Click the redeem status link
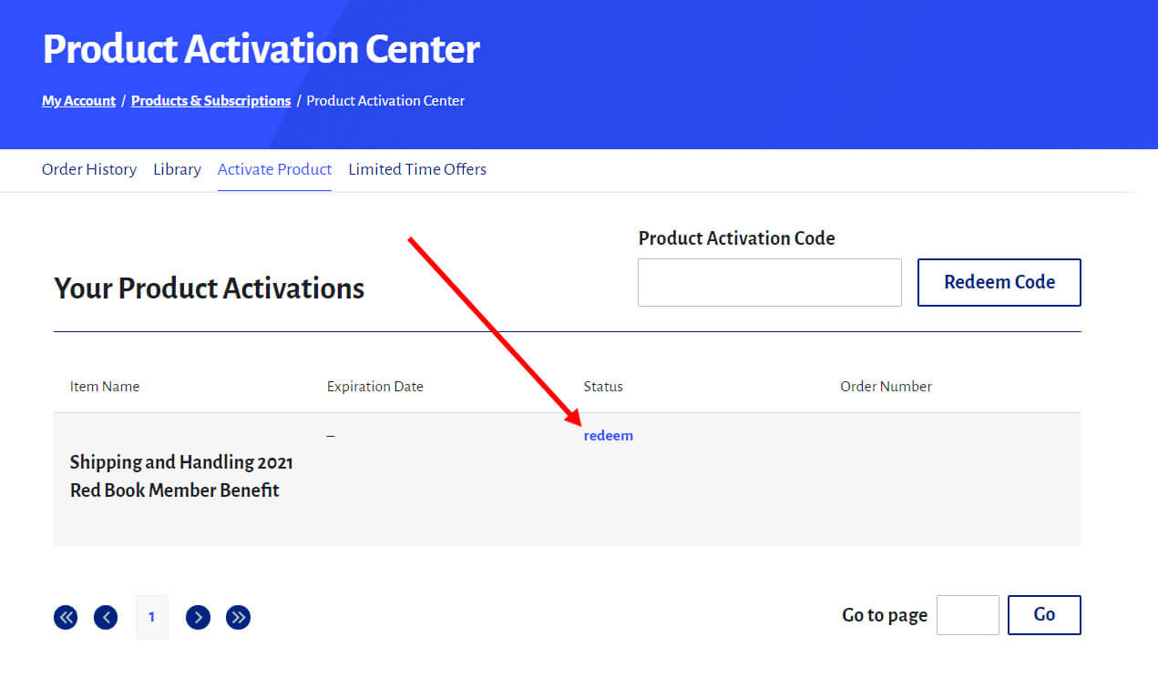 (x=608, y=436)
